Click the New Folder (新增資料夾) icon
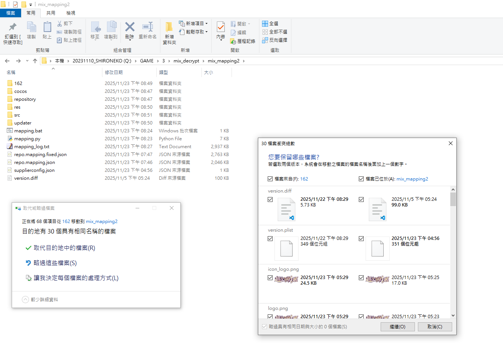 coord(169,28)
